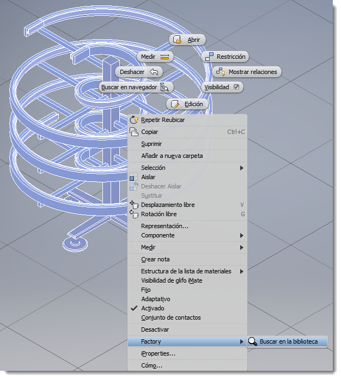341x379 pixels.
Task: Open iProperties... entry
Action: 187,353
